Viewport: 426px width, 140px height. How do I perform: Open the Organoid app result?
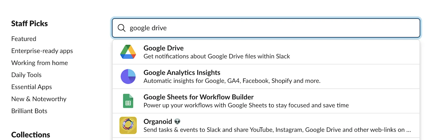coord(158,122)
